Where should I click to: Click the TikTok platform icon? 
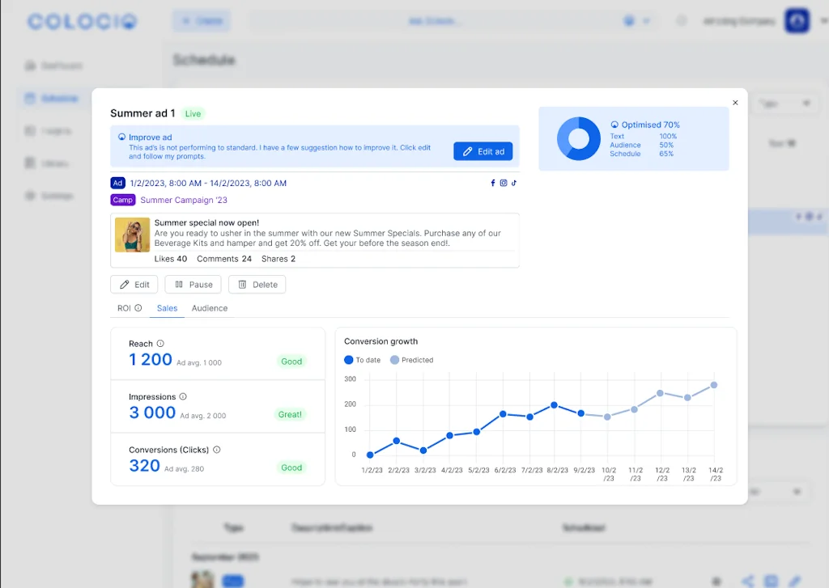tap(513, 184)
